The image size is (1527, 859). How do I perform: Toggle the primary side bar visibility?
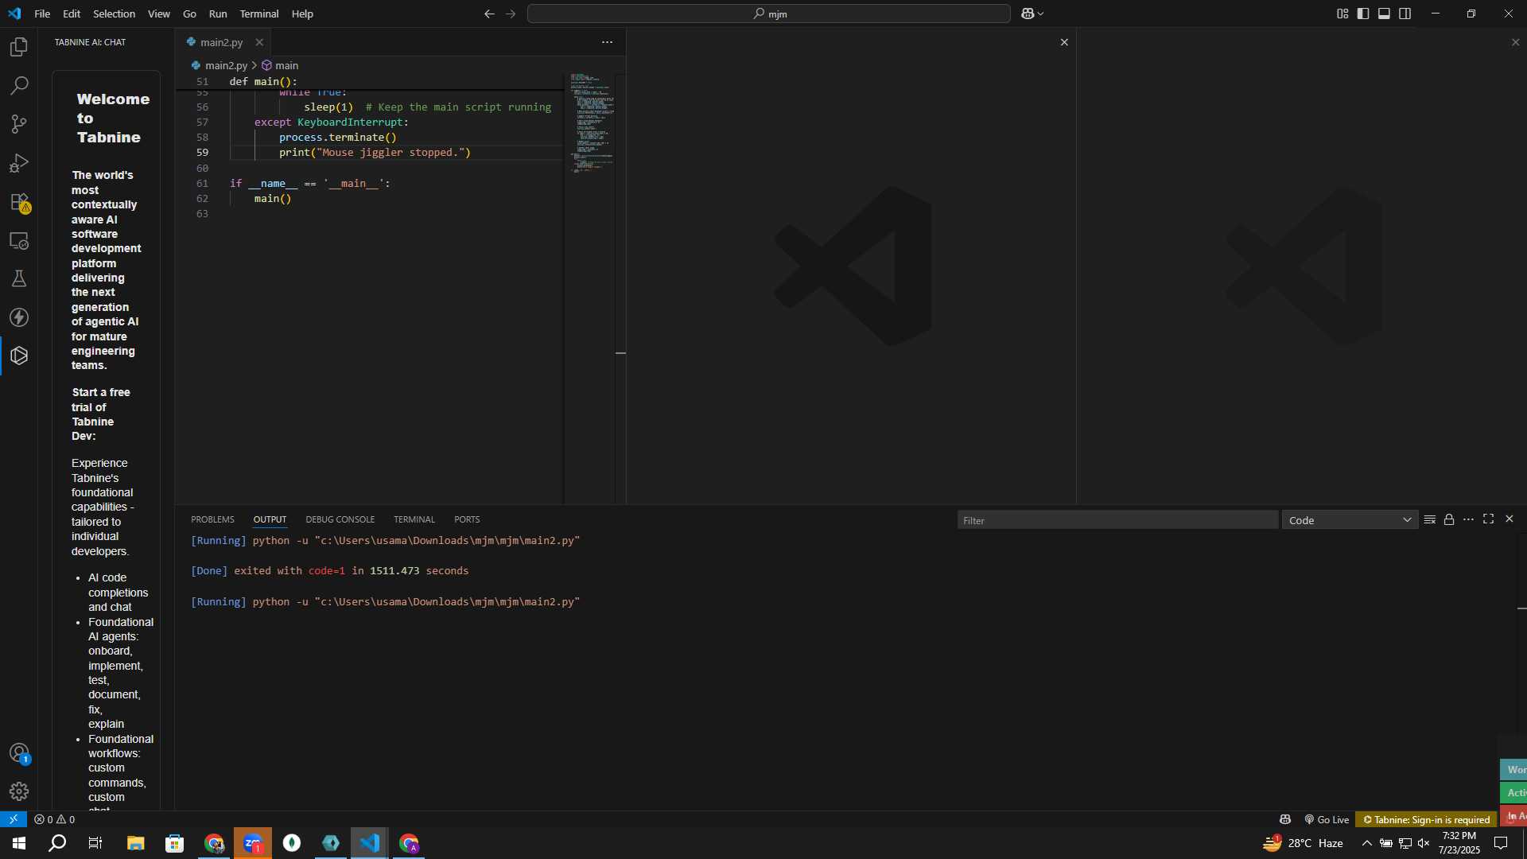point(1363,14)
